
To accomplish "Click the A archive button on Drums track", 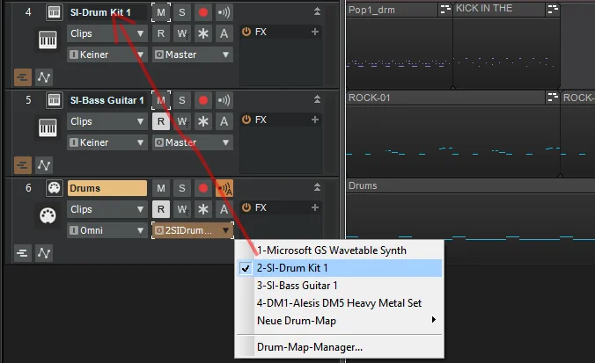I will point(224,209).
